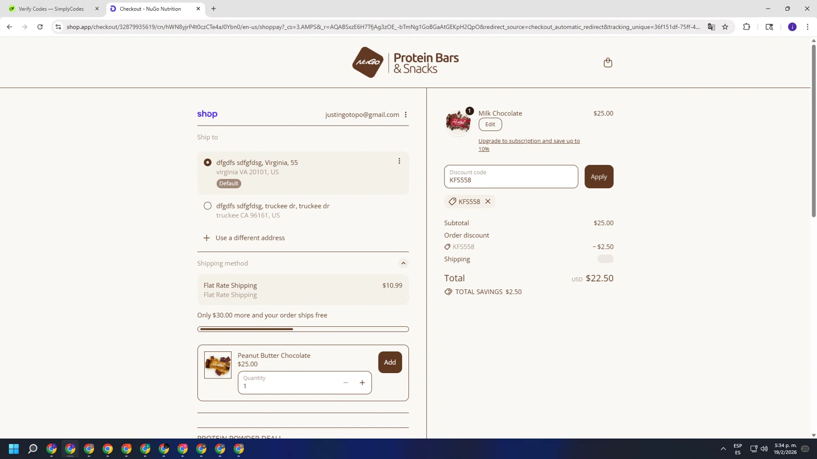
Task: Remove the applied KFS558 discount tag
Action: tap(488, 202)
